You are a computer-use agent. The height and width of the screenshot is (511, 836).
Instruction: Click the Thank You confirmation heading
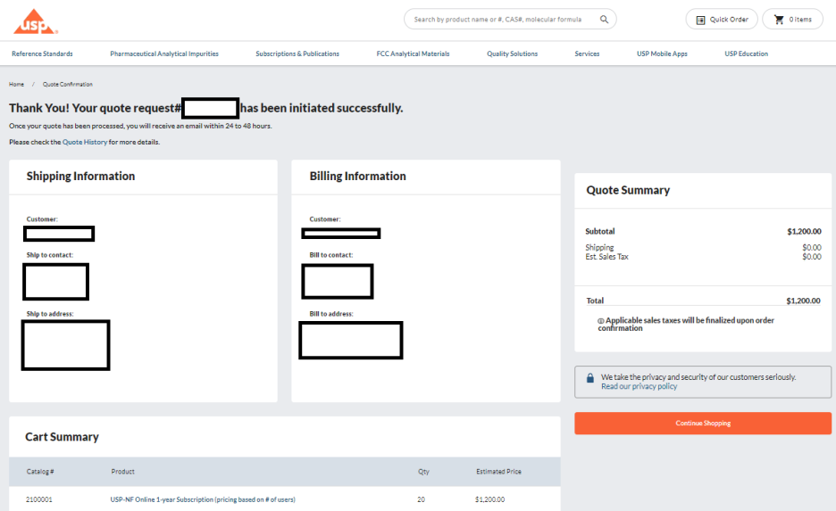(x=205, y=108)
